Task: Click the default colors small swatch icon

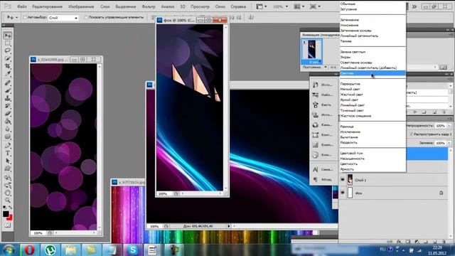Action: (x=4, y=208)
